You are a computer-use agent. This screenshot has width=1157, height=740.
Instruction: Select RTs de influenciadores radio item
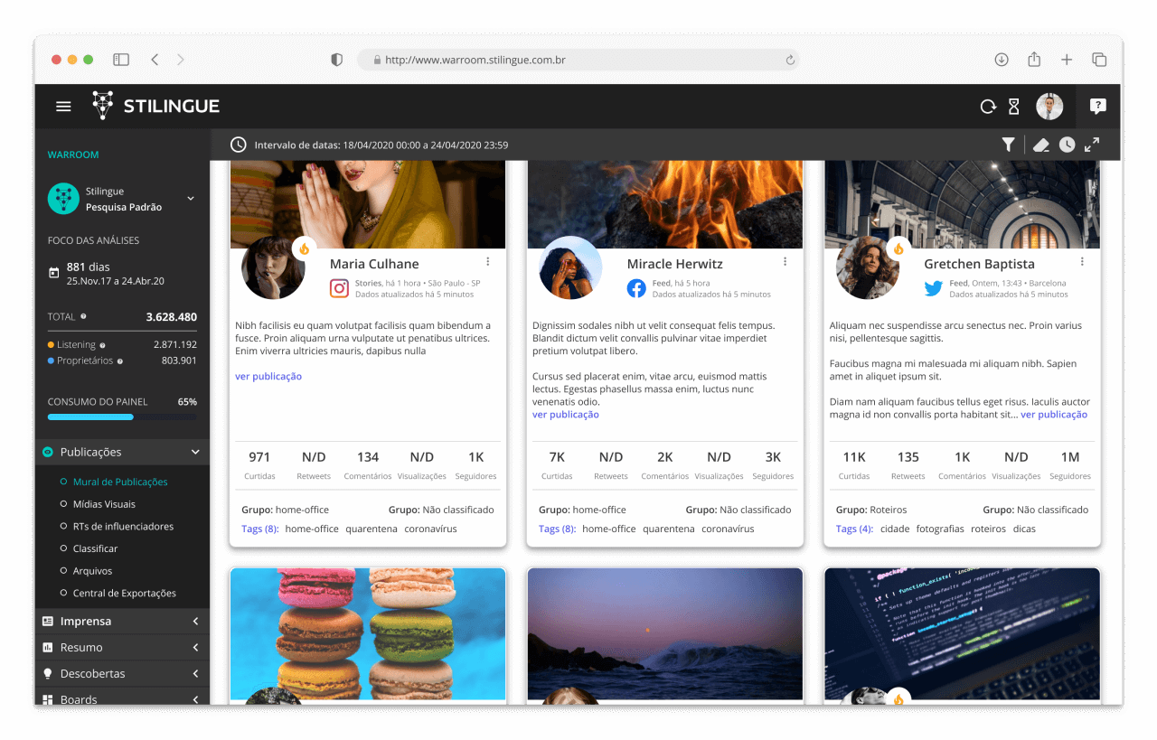[x=117, y=526]
